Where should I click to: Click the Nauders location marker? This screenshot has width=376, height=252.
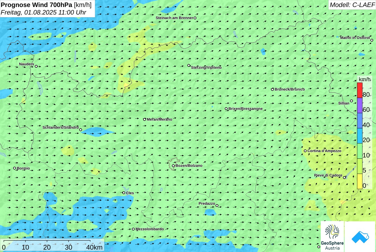36,66
